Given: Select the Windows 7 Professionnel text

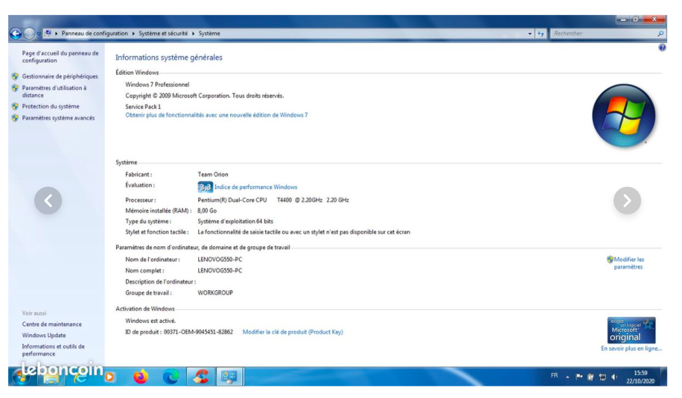Looking at the screenshot, I should point(157,85).
